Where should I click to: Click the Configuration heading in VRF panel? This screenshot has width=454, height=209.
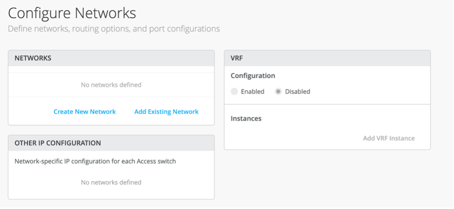coord(253,76)
